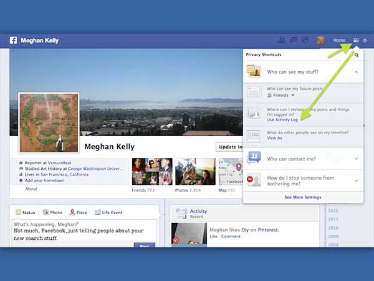Screen dimensions: 374x281
Task: Click the Diy link in activity
Action: point(245,230)
